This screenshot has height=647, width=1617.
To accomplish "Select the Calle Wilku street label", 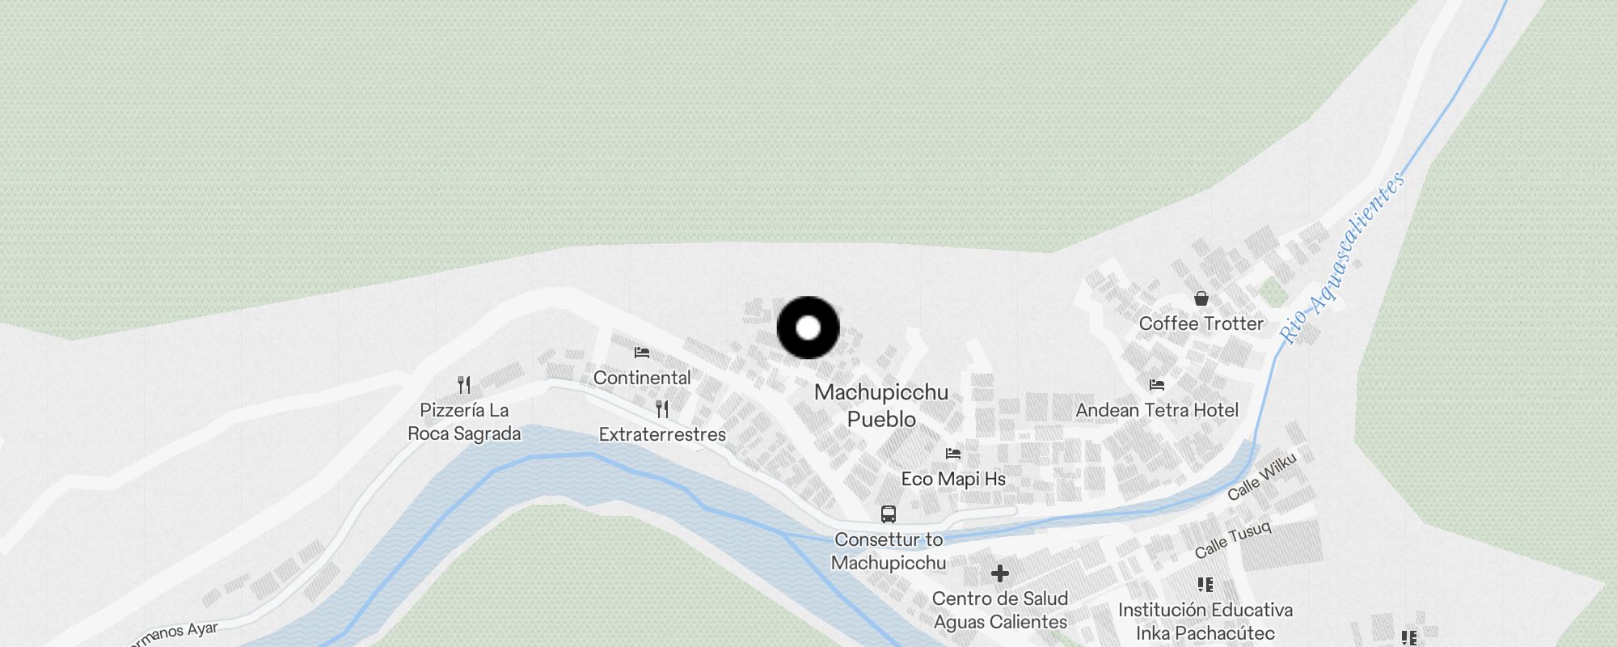I will pos(1262,476).
